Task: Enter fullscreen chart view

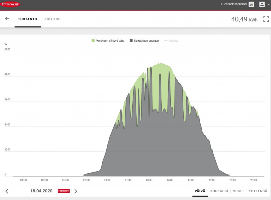Action: [266, 19]
